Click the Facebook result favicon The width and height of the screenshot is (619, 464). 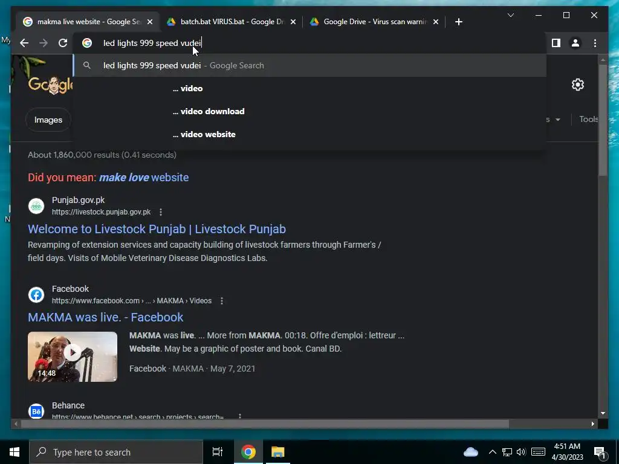click(x=36, y=294)
